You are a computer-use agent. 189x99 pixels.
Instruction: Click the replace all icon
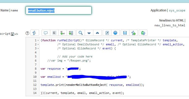(x=71, y=33)
